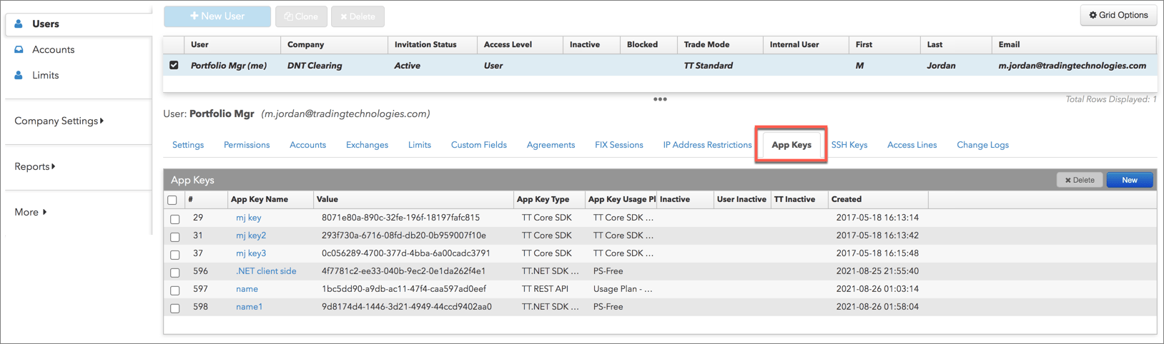
Task: Check the box for app key 31
Action: (x=175, y=236)
